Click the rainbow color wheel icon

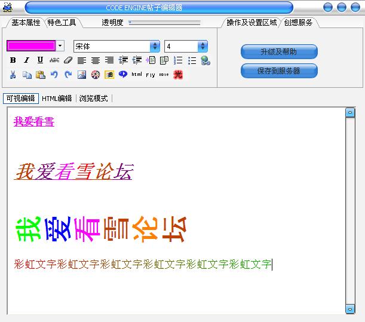[96, 75]
